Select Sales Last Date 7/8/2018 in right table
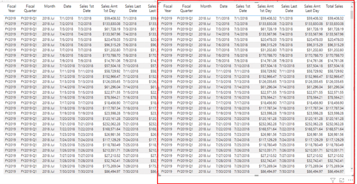357x184 pixels. pyautogui.click(x=286, y=55)
